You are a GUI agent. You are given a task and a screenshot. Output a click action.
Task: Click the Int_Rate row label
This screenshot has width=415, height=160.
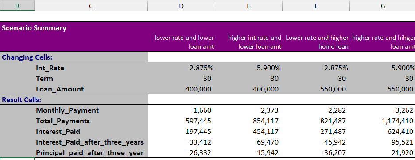[50, 68]
